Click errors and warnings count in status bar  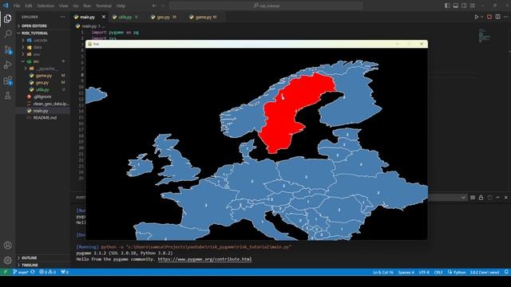click(x=48, y=272)
